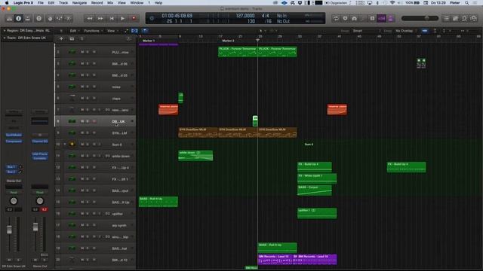Expand the Region inspector disclosure triangle
The width and height of the screenshot is (483, 271).
(x=5, y=31)
